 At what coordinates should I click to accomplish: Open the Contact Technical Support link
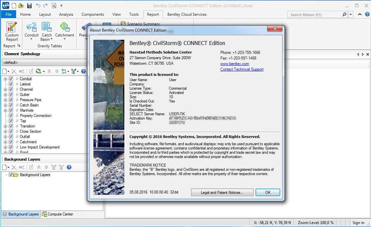[242, 69]
